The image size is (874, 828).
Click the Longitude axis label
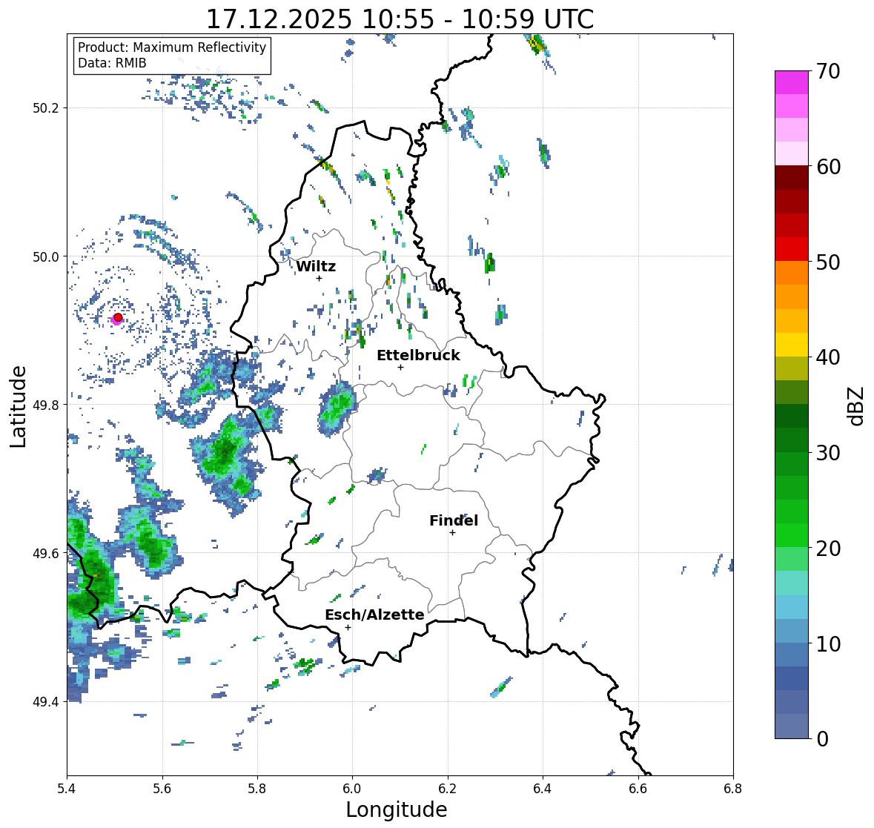tap(397, 809)
